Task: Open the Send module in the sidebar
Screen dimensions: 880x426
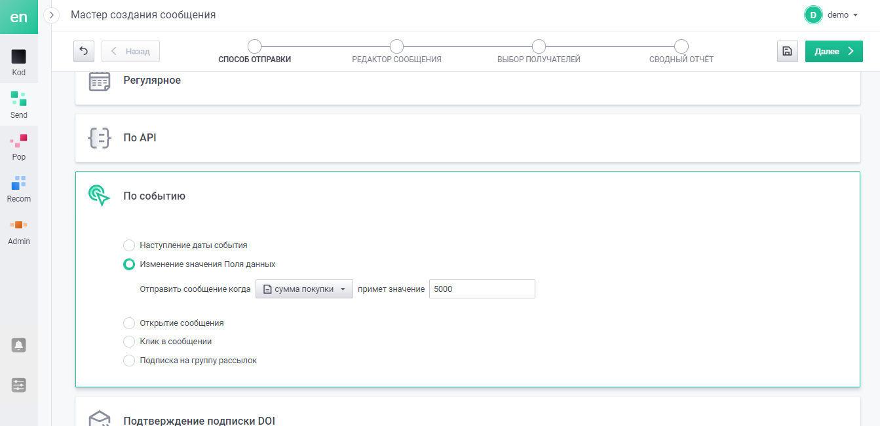Action: [19, 105]
